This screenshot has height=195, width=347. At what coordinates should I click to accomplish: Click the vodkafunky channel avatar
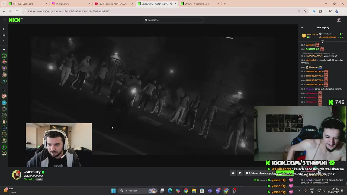[17, 175]
